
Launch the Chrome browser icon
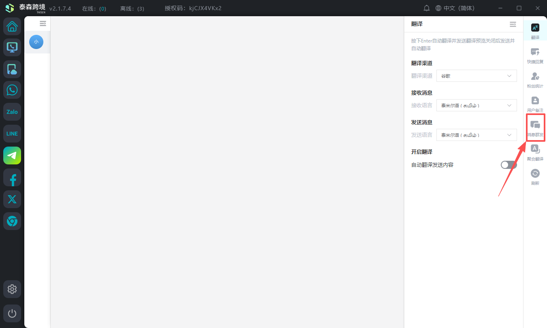12,221
